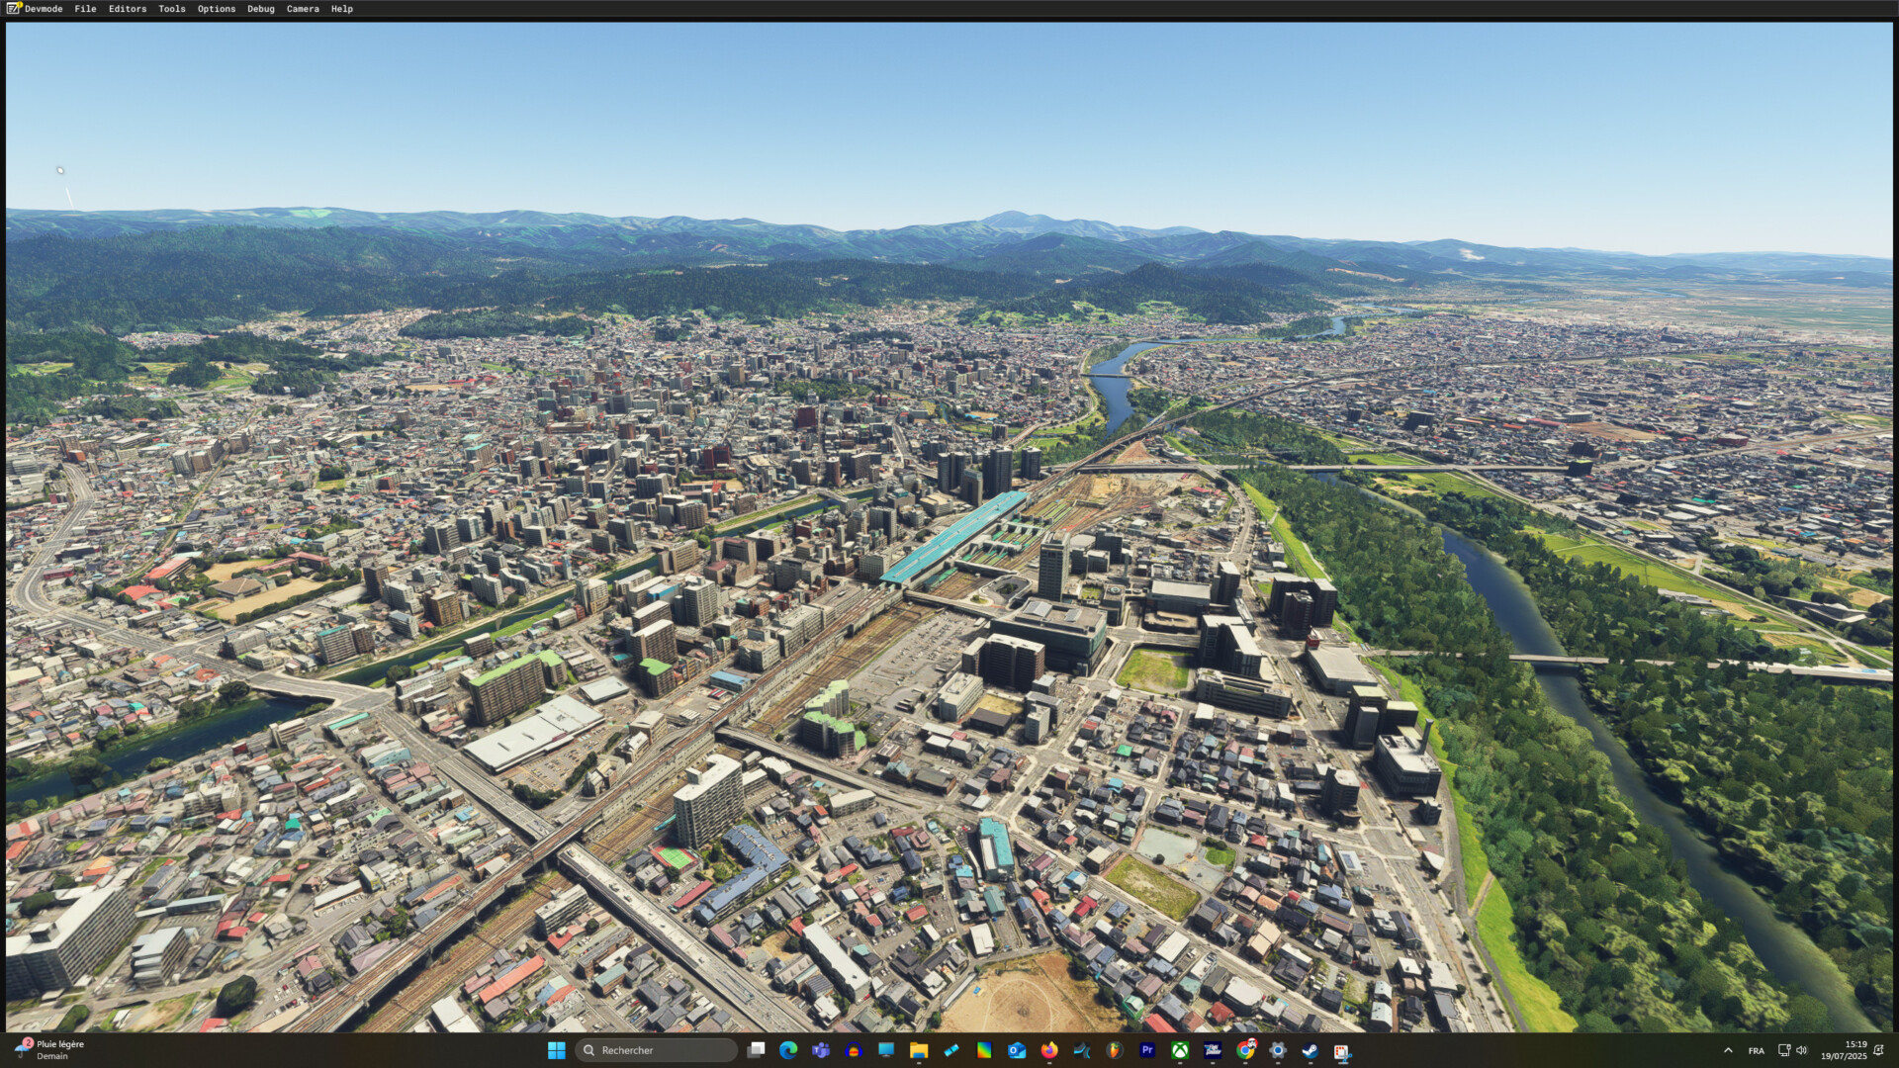Image resolution: width=1899 pixels, height=1068 pixels.
Task: Launch Premiere Pro taskbar icon
Action: coord(1147,1050)
